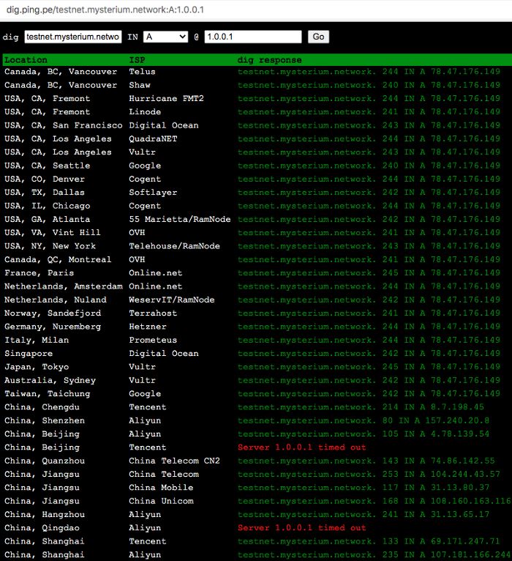Click the dig.ping.pe URL in address bar
512x561 pixels.
(105, 10)
